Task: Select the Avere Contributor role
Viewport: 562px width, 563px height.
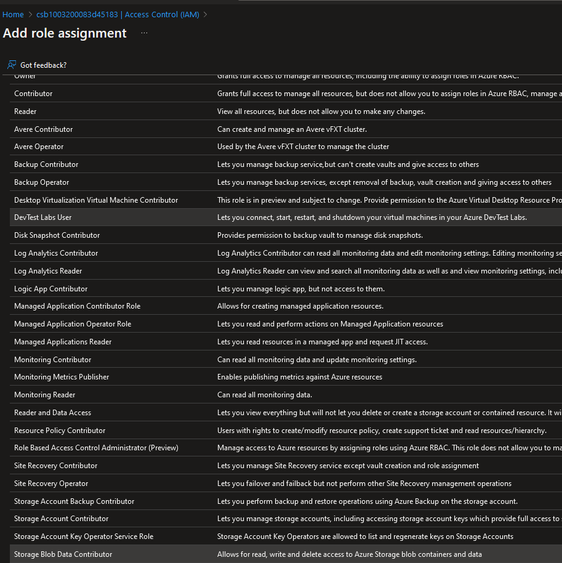Action: pos(43,129)
